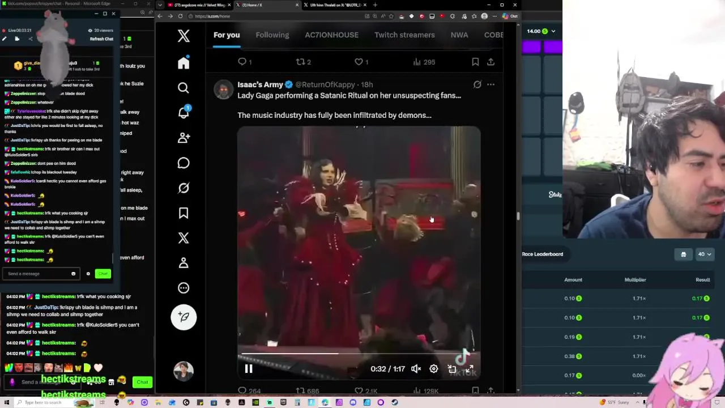The width and height of the screenshot is (725, 408).
Task: Open account avatar at sidebar bottom
Action: coord(184,371)
